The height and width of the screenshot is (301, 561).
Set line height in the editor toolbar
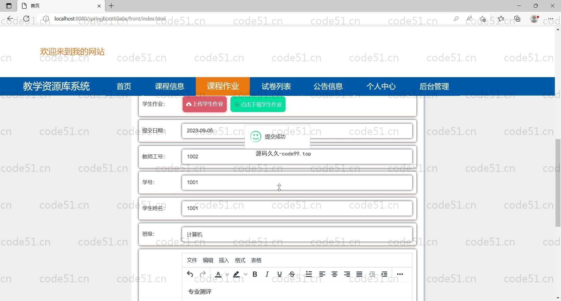tap(309, 274)
